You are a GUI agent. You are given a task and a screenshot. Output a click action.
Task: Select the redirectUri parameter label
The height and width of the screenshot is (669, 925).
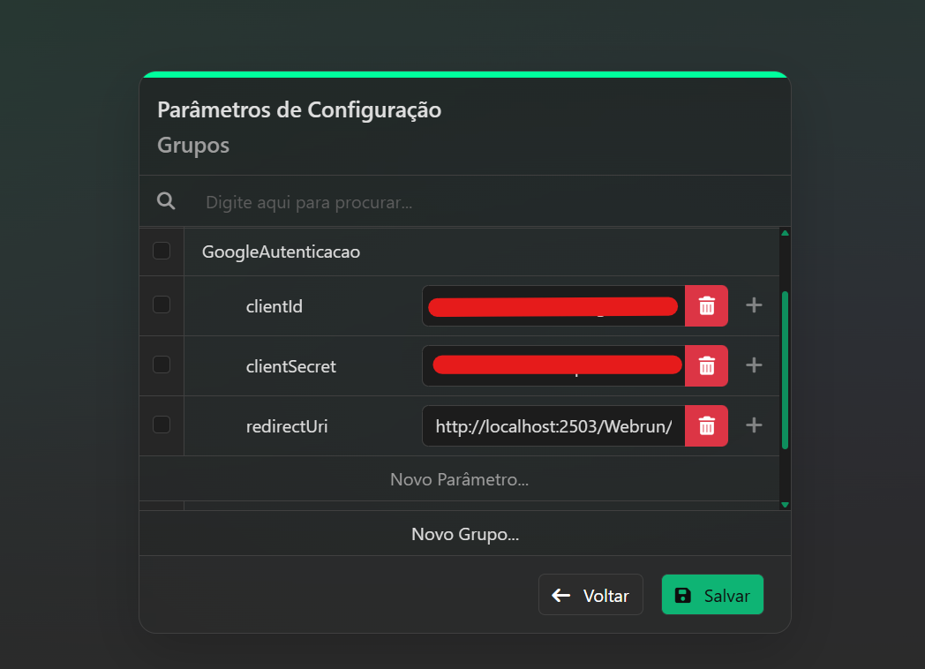pyautogui.click(x=287, y=426)
